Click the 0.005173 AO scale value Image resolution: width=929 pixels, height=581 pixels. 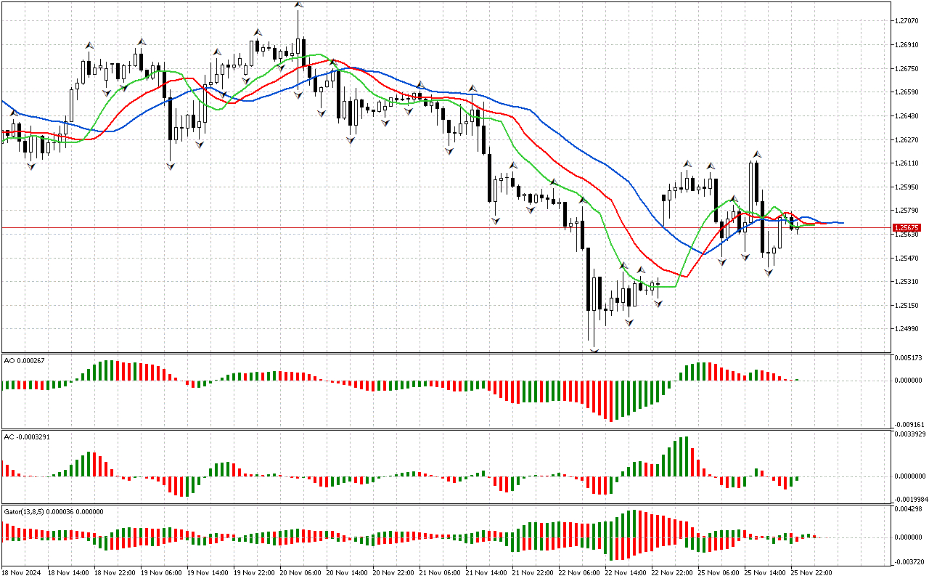[908, 359]
